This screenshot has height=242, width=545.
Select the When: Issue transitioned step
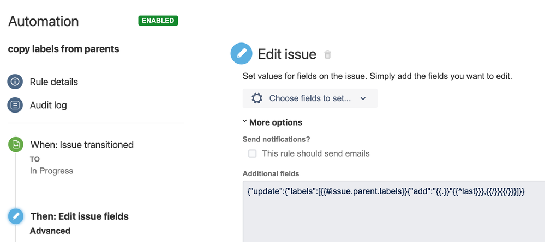(x=82, y=145)
